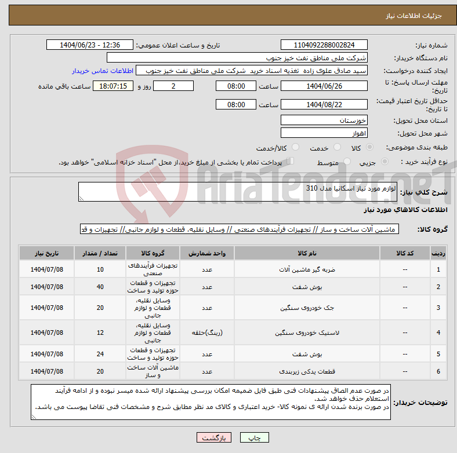This screenshot has width=457, height=453.
Task: Click the heading اطلاعات کالاهای مورد نیاز
Action: pyautogui.click(x=405, y=210)
